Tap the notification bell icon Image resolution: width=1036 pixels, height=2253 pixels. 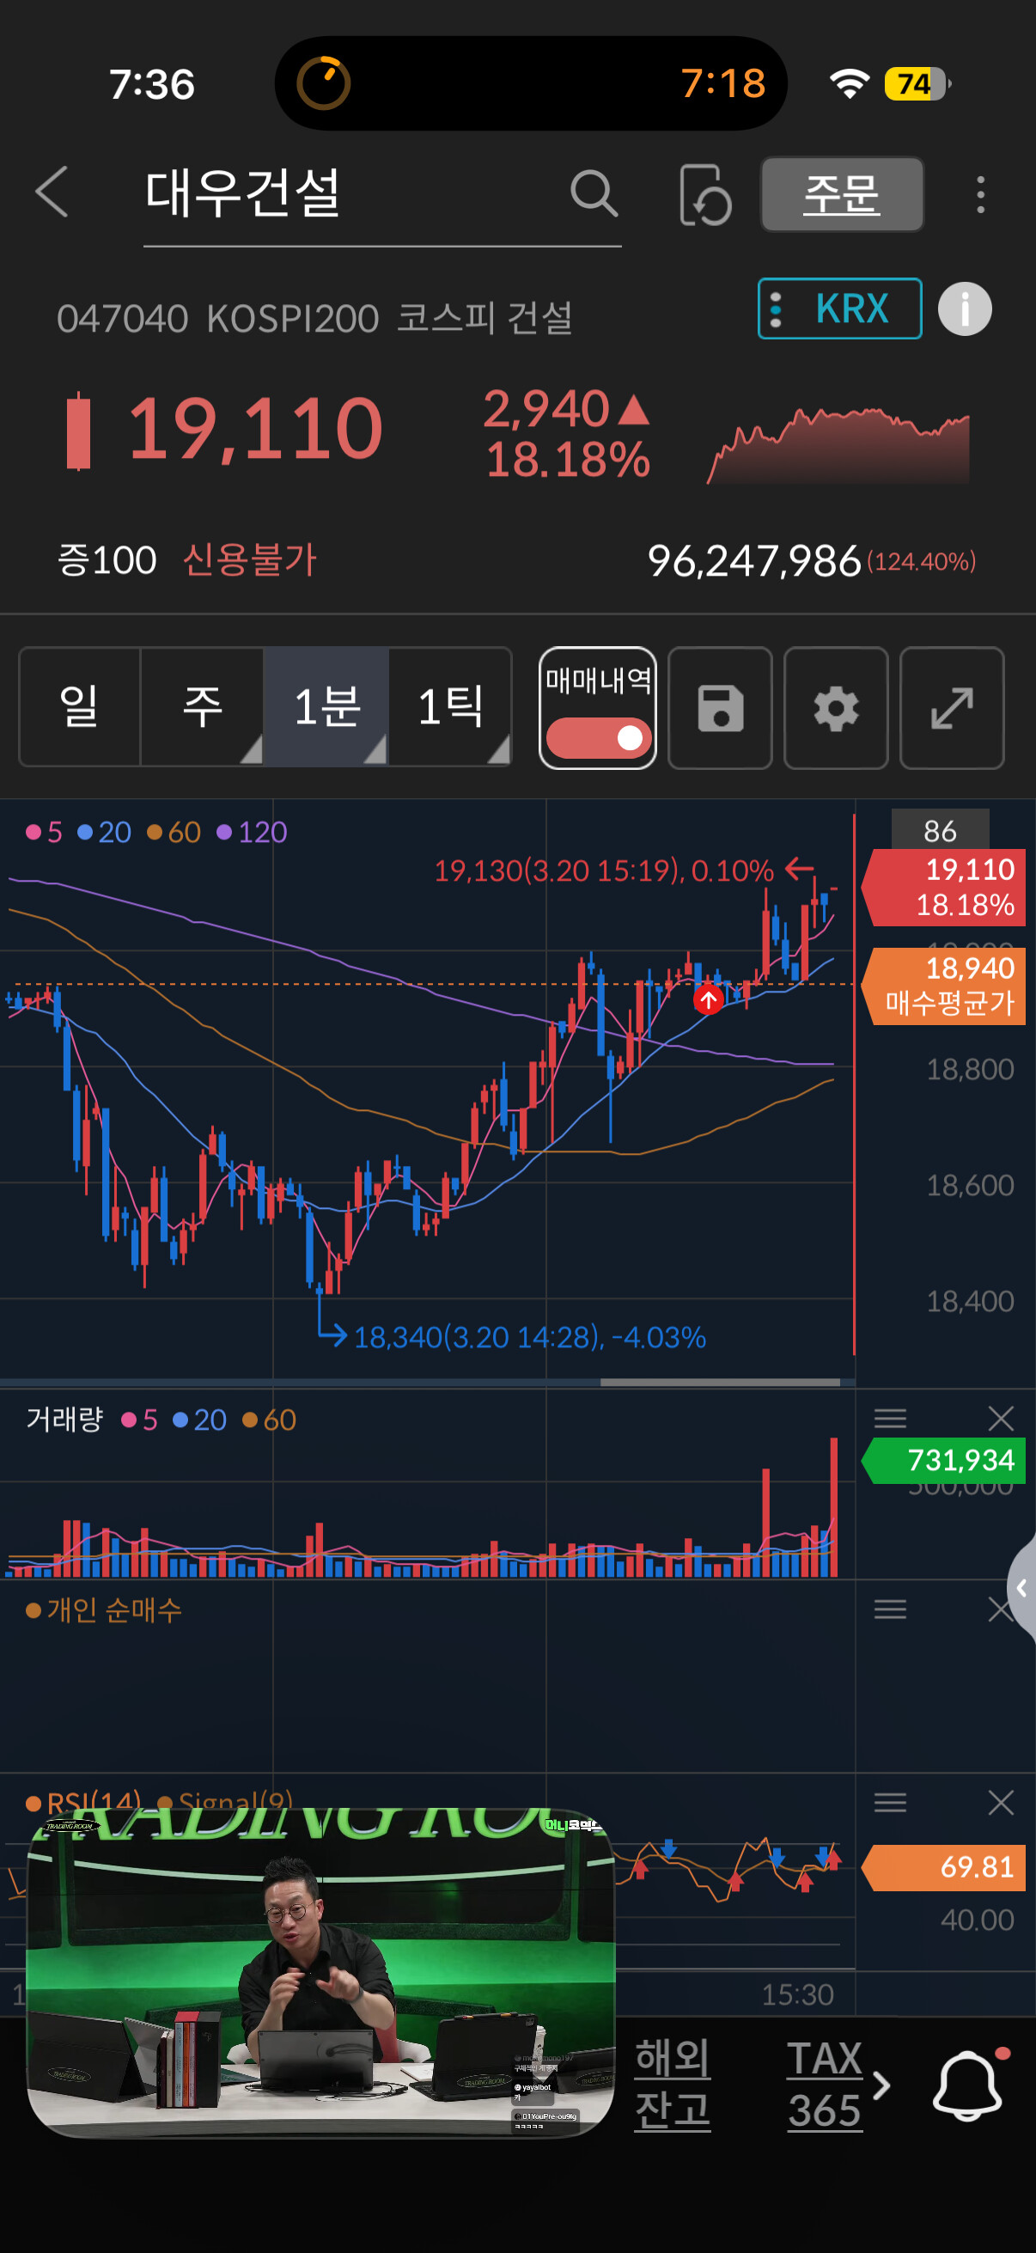[x=968, y=2085]
